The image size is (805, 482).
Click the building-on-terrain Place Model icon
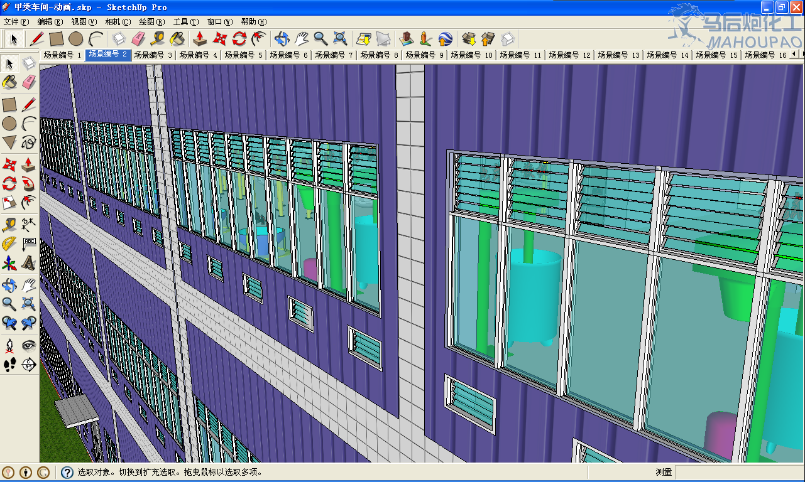point(406,39)
